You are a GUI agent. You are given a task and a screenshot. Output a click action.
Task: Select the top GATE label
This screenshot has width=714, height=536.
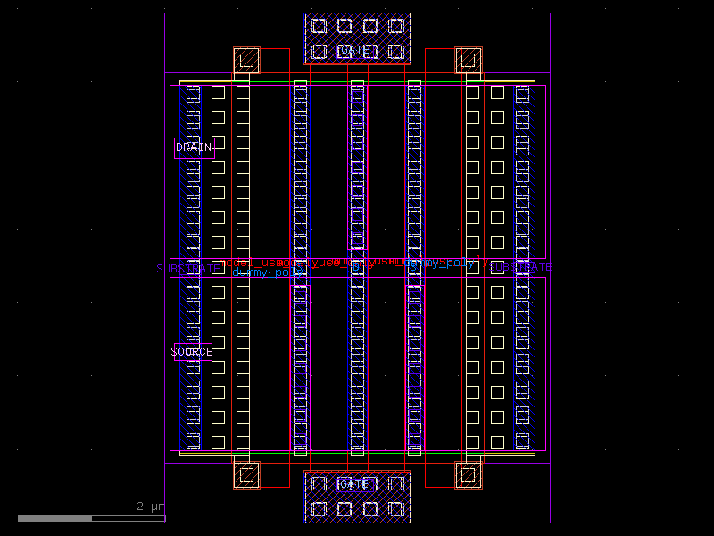coord(356,50)
